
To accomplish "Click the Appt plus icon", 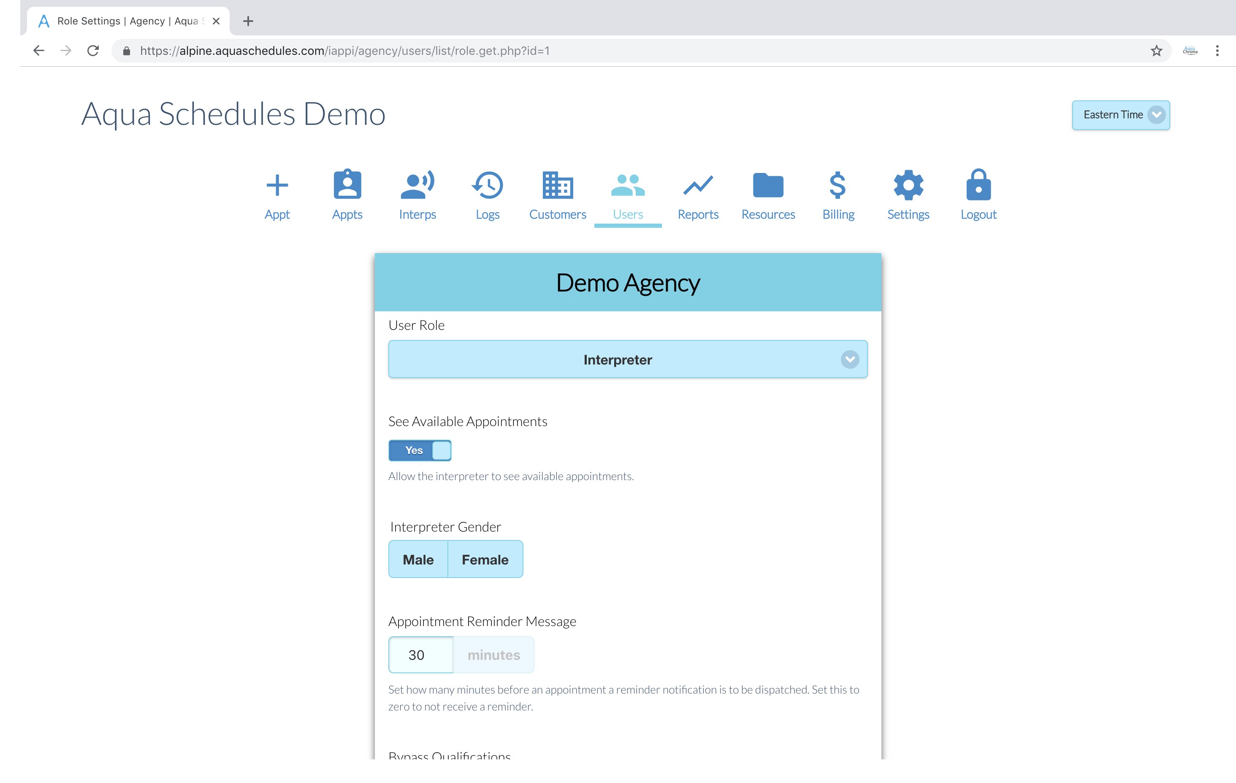I will pyautogui.click(x=277, y=185).
